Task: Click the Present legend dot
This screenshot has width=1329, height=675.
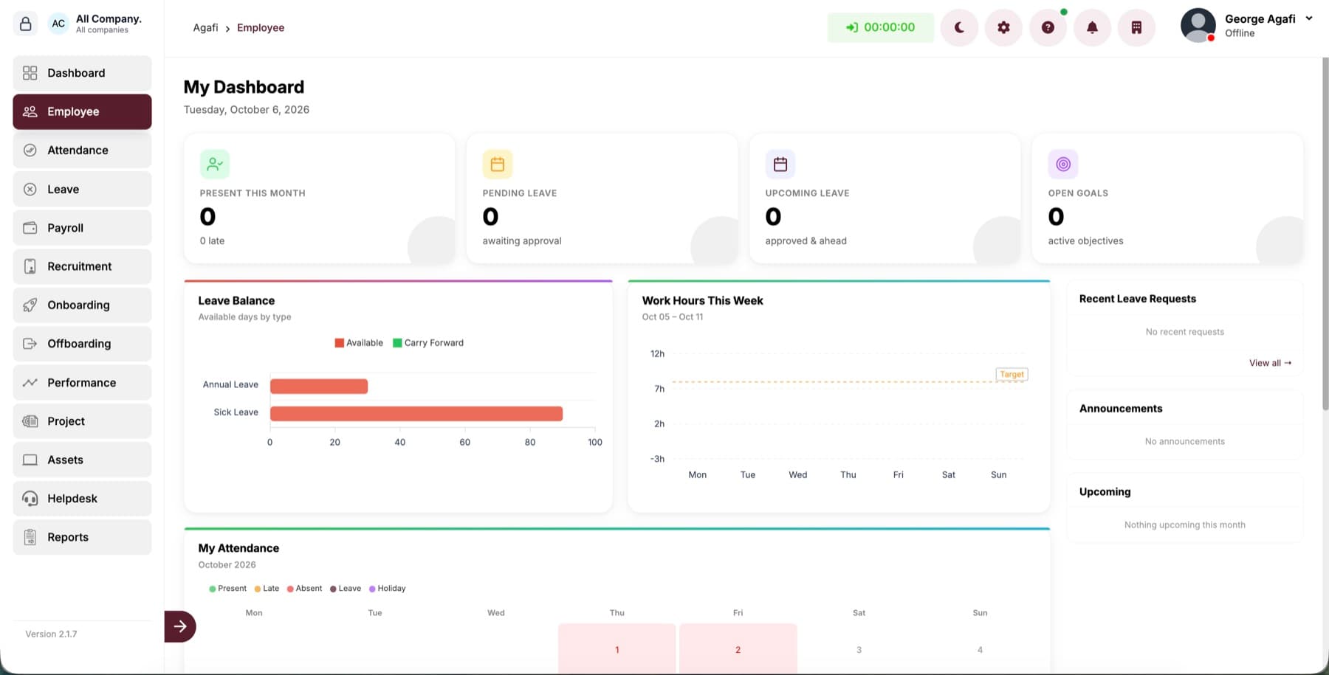Action: (x=213, y=589)
